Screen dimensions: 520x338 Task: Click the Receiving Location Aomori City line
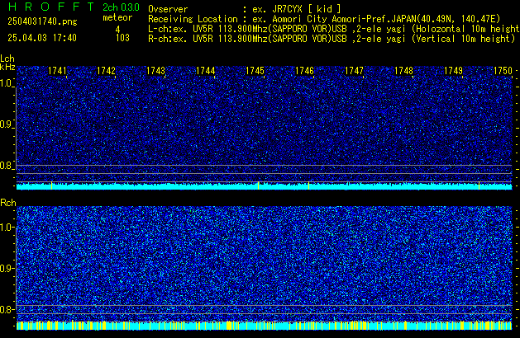click(324, 19)
